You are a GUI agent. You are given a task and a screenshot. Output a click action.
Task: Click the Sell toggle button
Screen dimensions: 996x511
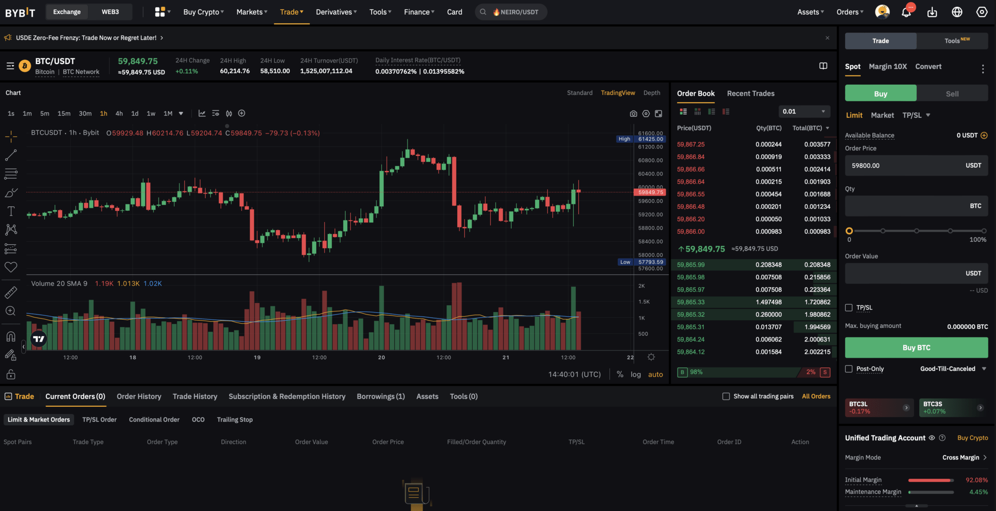(x=952, y=93)
